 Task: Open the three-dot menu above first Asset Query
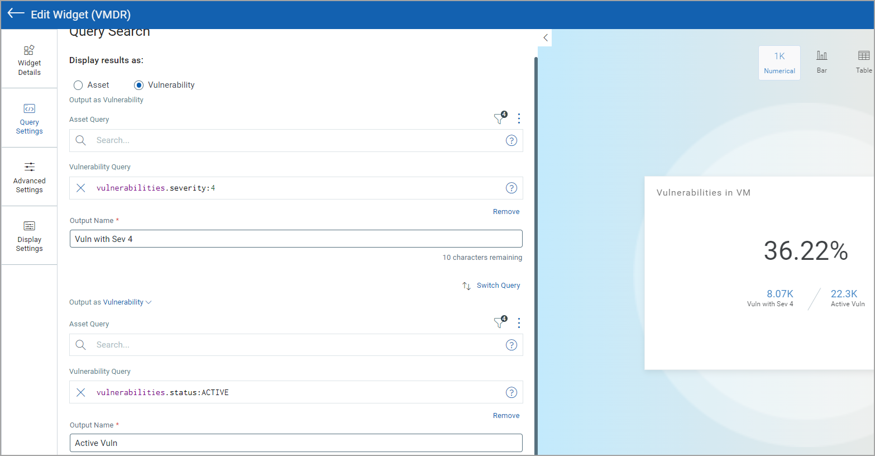click(519, 118)
